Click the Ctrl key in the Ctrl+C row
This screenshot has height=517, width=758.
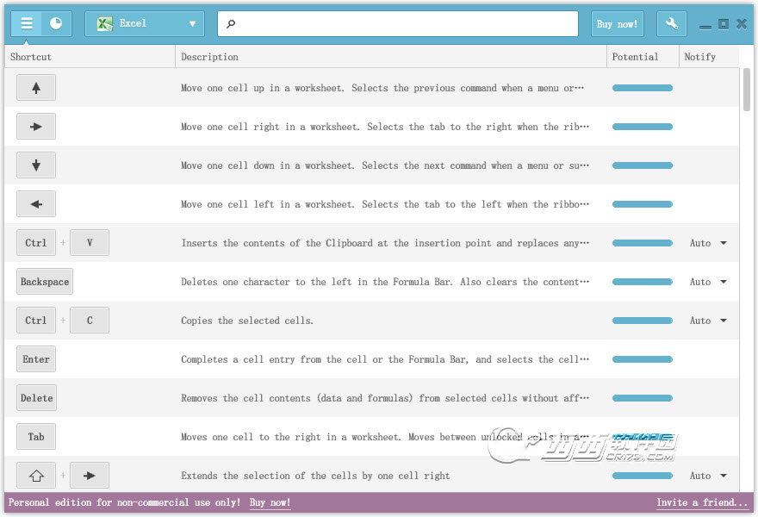[x=36, y=321]
